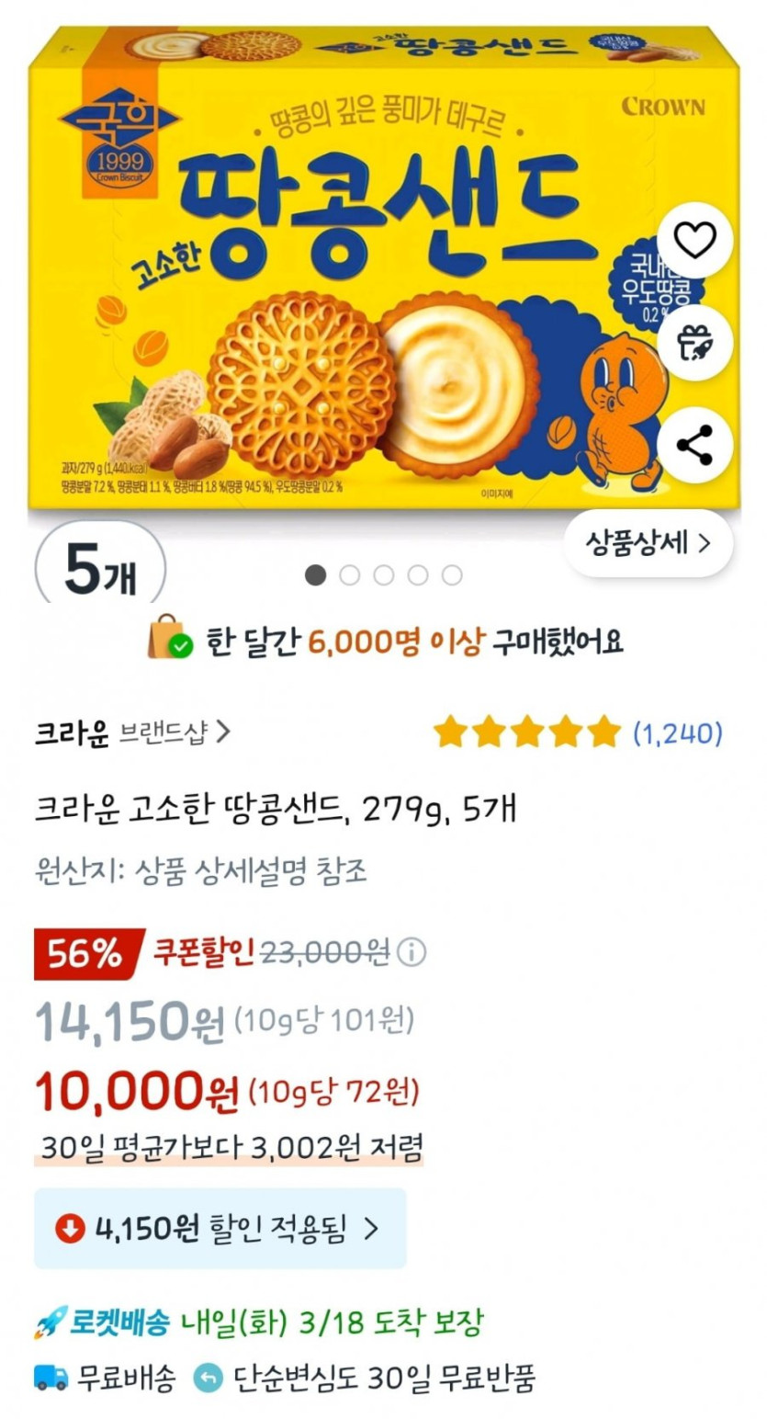Tap the heart wishlist icon
This screenshot has height=1419, width=767.
coord(694,240)
